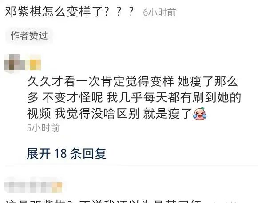Screen dimensions: 258x203
Task: Click the question marks after 变样了
Action: pos(119,12)
